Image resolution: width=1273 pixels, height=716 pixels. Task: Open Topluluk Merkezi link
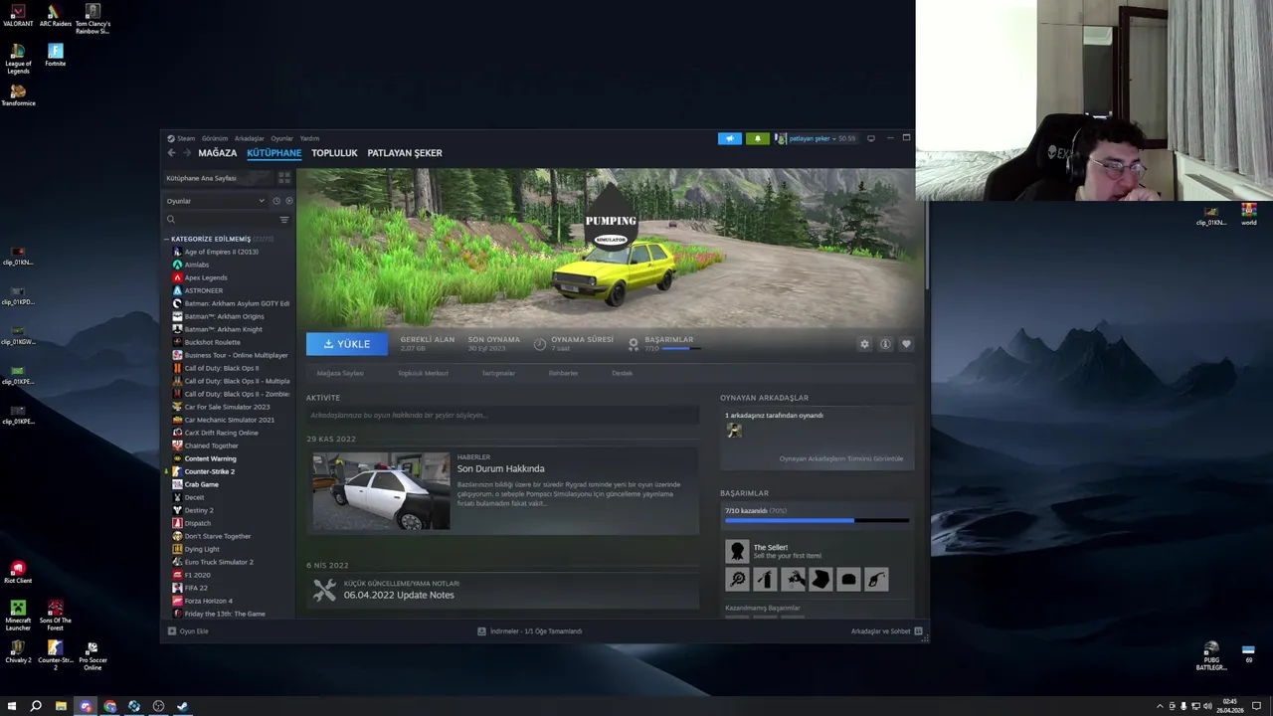point(423,373)
